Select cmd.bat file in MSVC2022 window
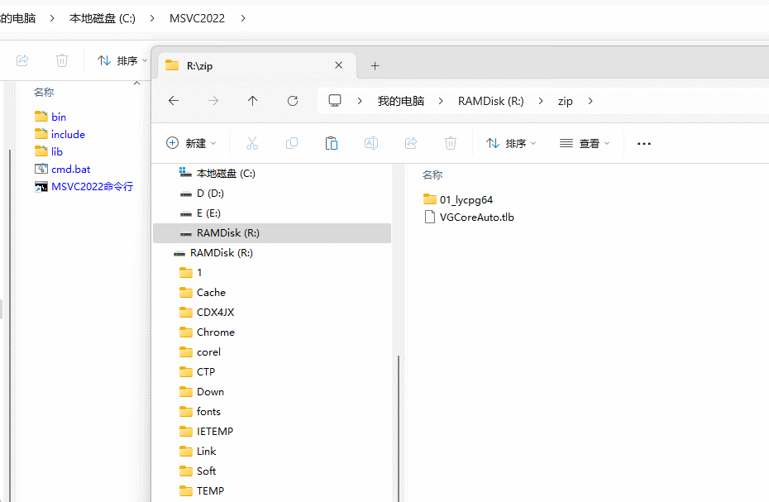 [x=62, y=170]
